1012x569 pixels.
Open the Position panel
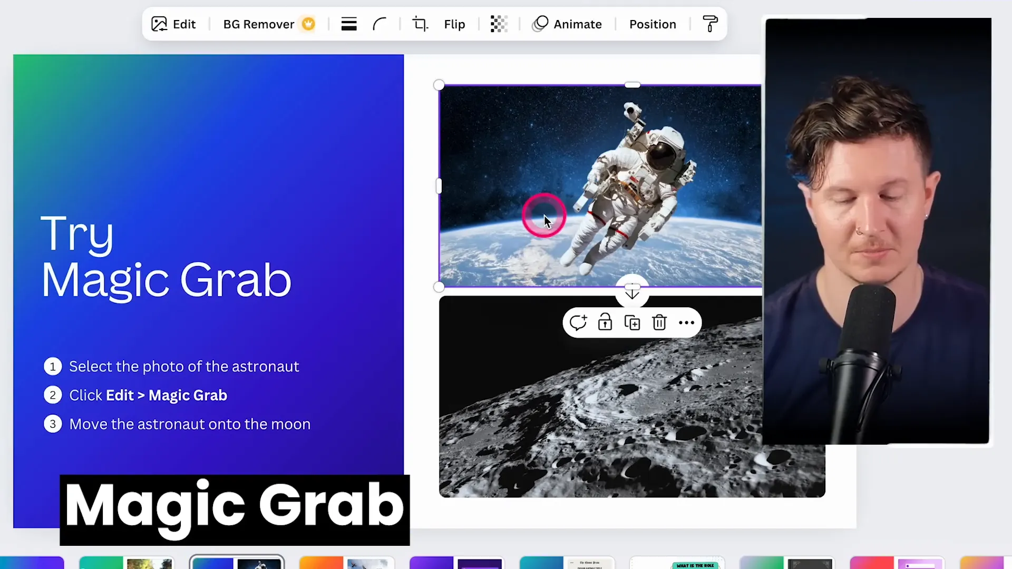click(x=652, y=24)
